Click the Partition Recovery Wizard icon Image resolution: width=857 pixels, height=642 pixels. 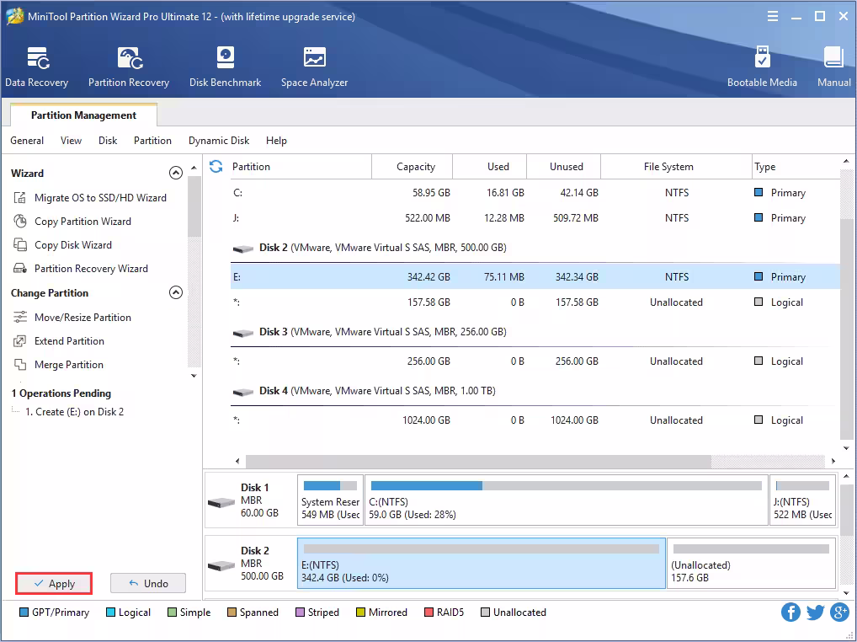(x=20, y=268)
